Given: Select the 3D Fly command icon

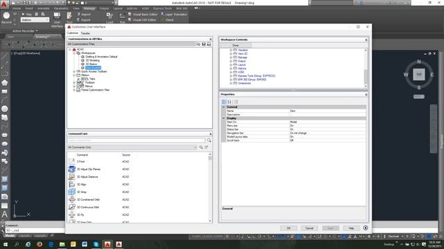Looking at the screenshot, I should point(71,214).
